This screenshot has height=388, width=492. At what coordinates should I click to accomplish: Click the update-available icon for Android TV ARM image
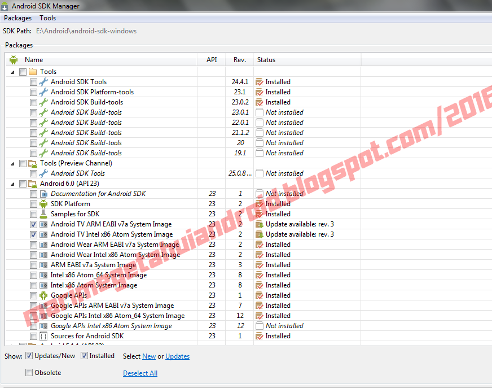[x=260, y=224]
